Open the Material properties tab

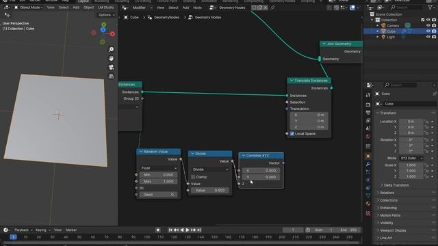pyautogui.click(x=368, y=204)
